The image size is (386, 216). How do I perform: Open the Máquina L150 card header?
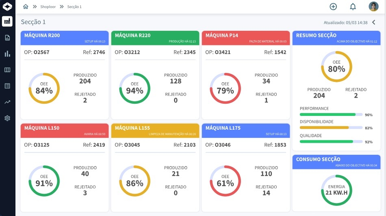point(65,130)
